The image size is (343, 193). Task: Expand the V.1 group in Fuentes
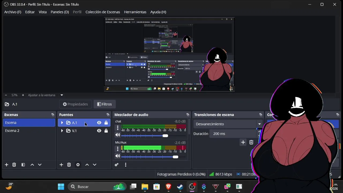point(62,131)
